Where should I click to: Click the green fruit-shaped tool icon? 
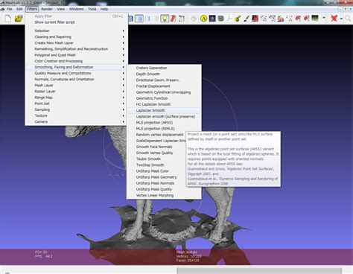click(238, 19)
